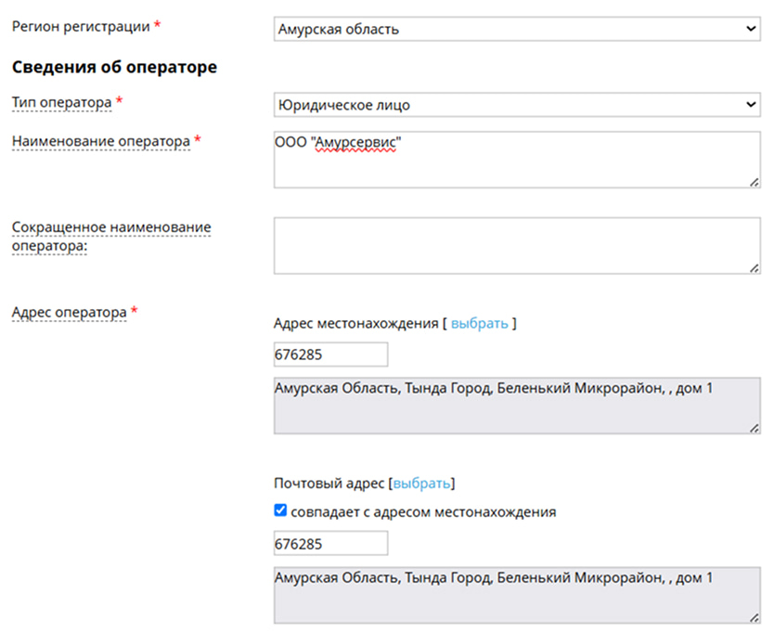Image resolution: width=774 pixels, height=633 pixels.
Task: Click the chevron arrow of Амурская область select
Action: [751, 29]
